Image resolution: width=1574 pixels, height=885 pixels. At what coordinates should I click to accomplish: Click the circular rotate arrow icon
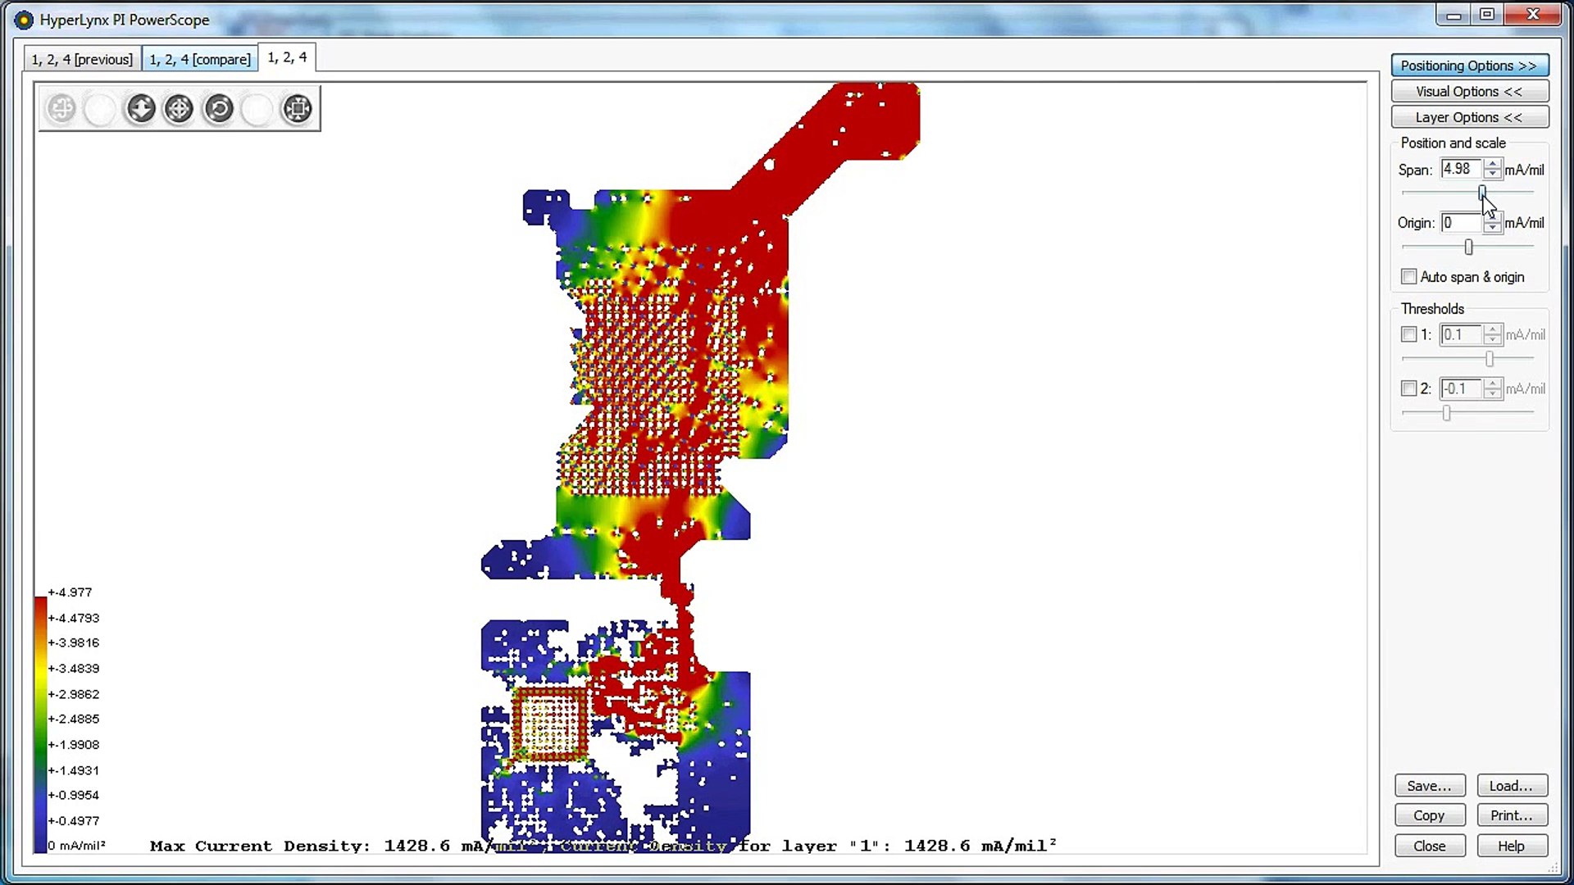click(x=219, y=108)
